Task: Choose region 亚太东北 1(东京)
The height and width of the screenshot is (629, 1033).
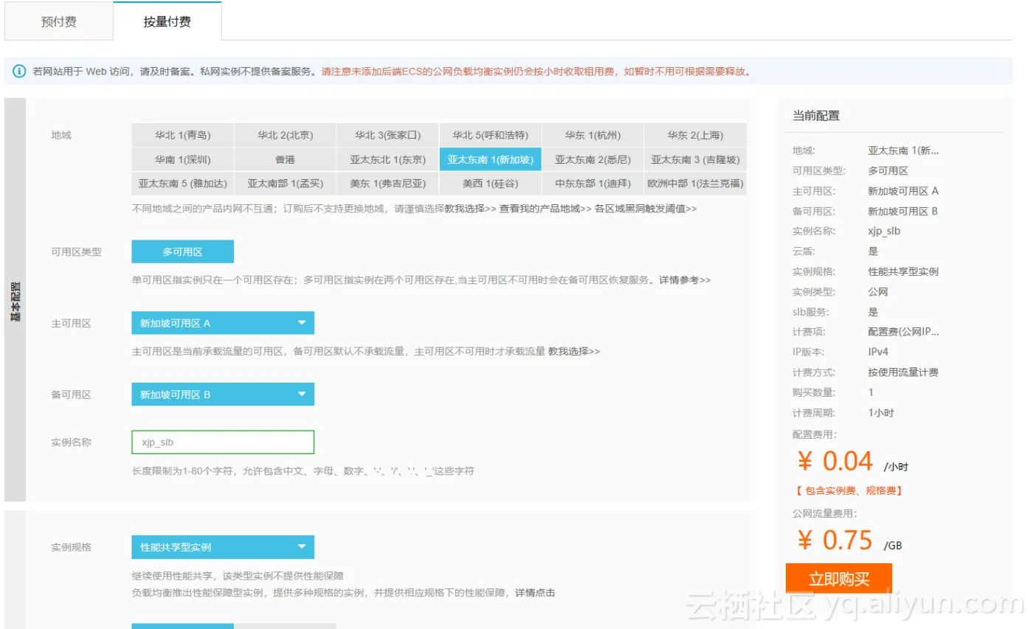Action: click(388, 159)
